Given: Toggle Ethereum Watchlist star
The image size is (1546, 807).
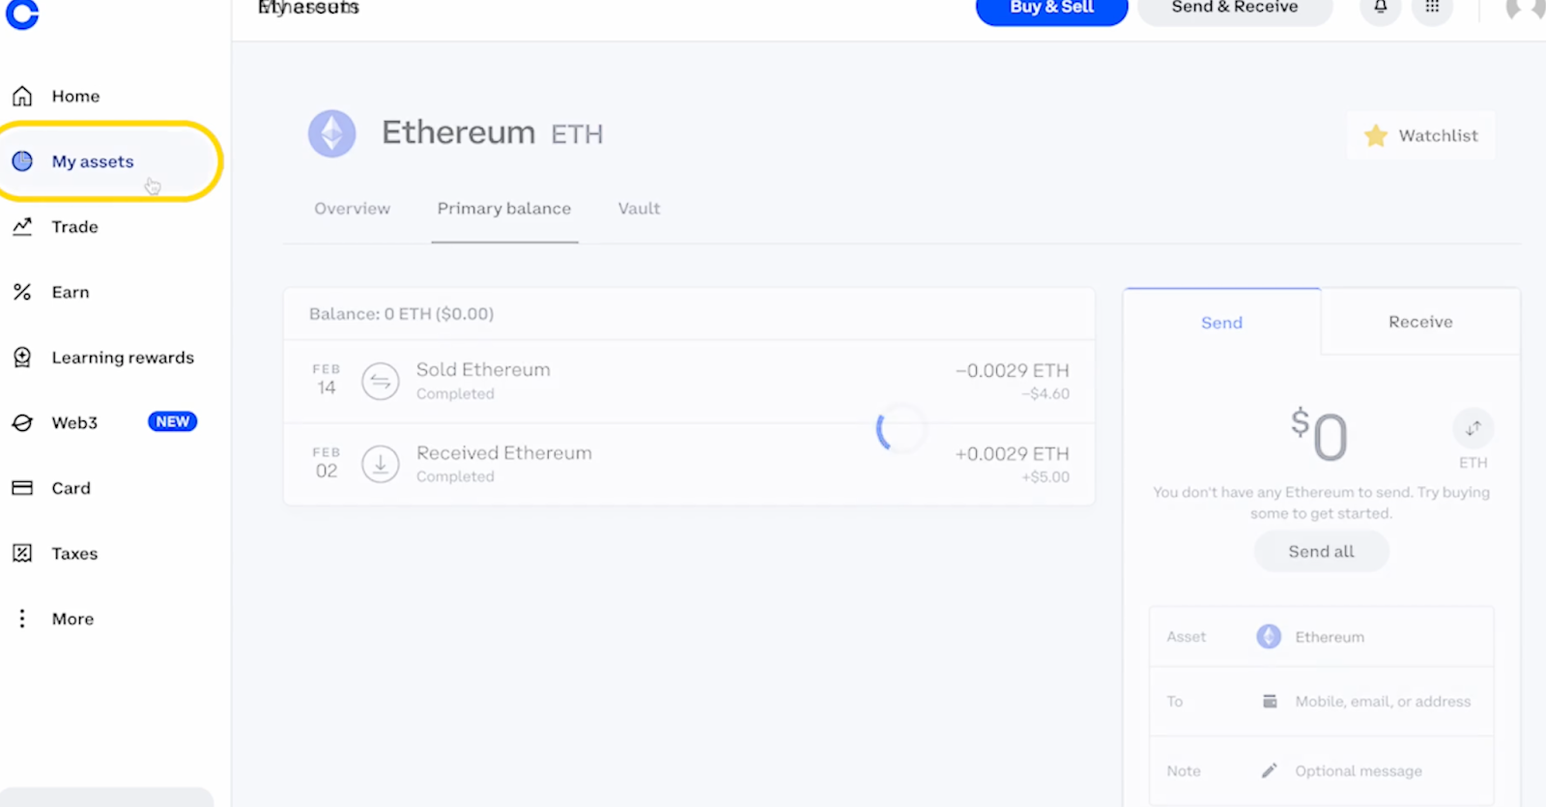Looking at the screenshot, I should click(1420, 135).
